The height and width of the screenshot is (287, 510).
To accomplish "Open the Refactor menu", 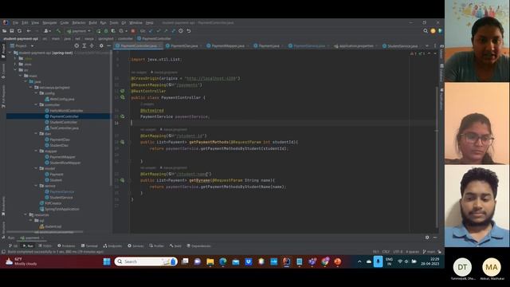I will click(79, 23).
